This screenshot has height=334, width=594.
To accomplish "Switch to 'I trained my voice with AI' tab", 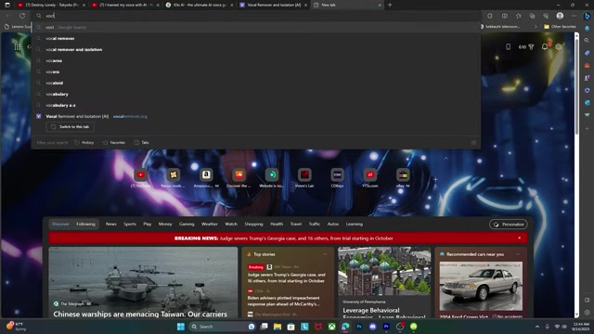I will [125, 5].
